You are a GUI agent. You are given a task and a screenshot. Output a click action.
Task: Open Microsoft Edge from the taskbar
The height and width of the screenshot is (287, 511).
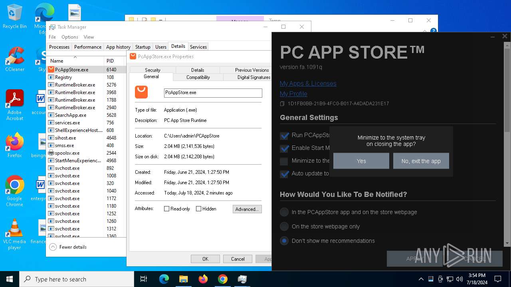[164, 279]
